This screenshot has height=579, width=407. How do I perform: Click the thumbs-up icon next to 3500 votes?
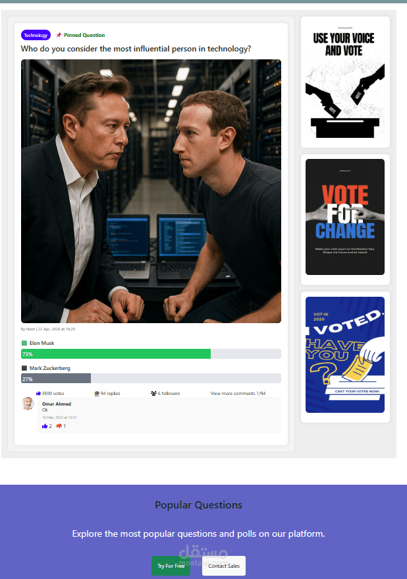38,393
